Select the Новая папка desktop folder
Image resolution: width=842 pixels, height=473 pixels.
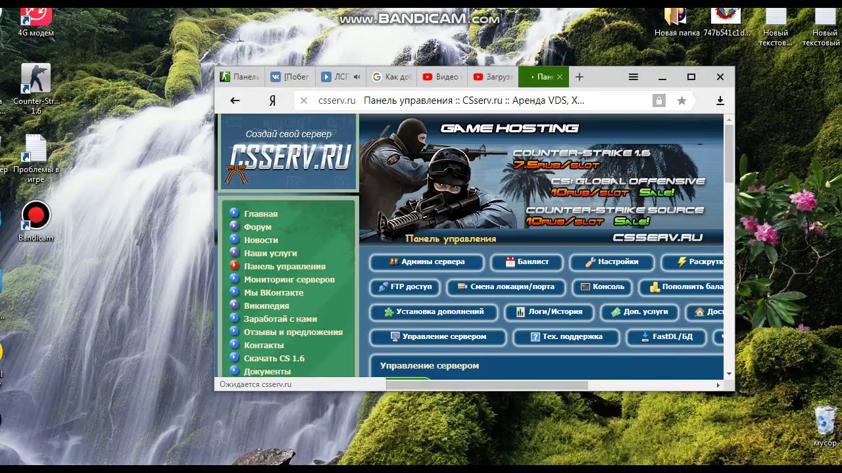(677, 22)
